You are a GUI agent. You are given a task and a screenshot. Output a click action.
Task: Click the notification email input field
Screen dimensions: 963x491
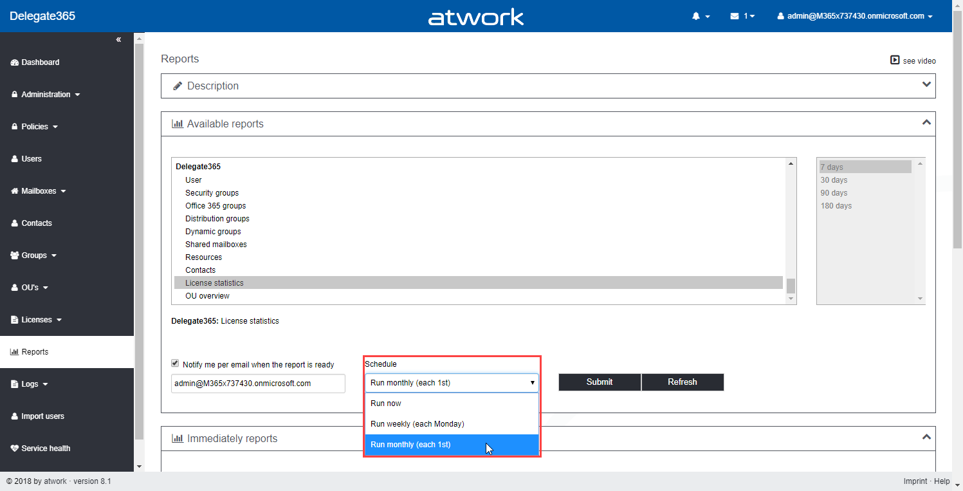[x=258, y=384]
